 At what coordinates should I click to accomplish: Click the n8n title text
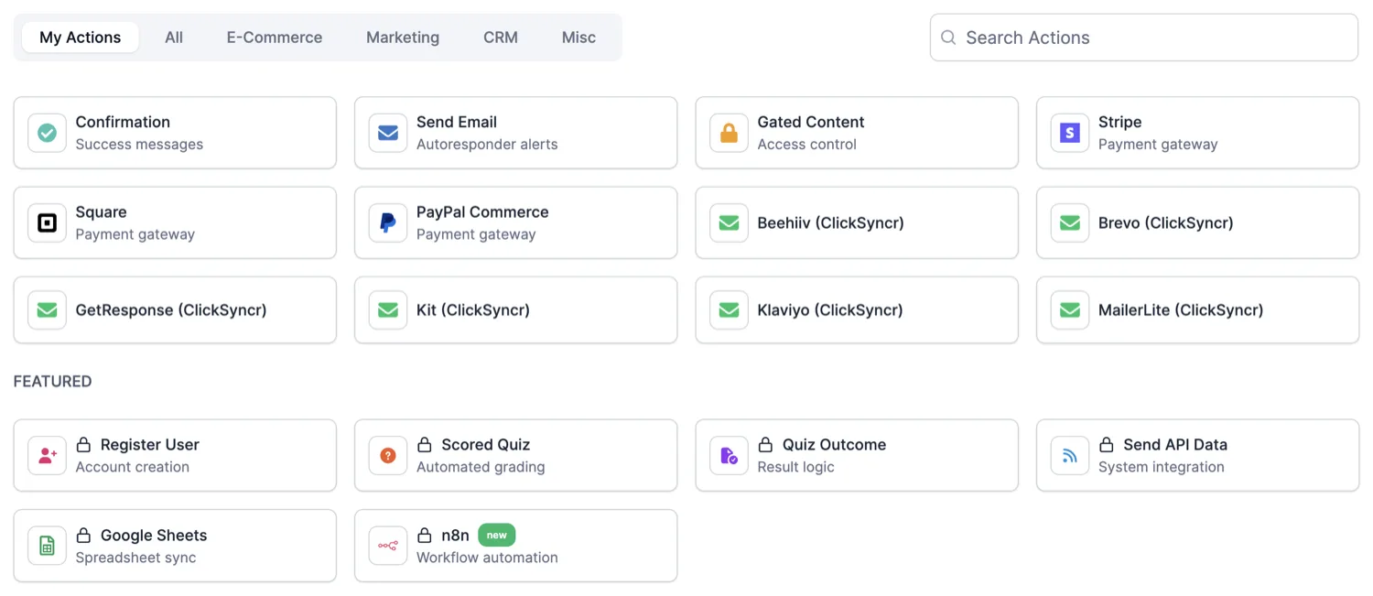coord(456,535)
